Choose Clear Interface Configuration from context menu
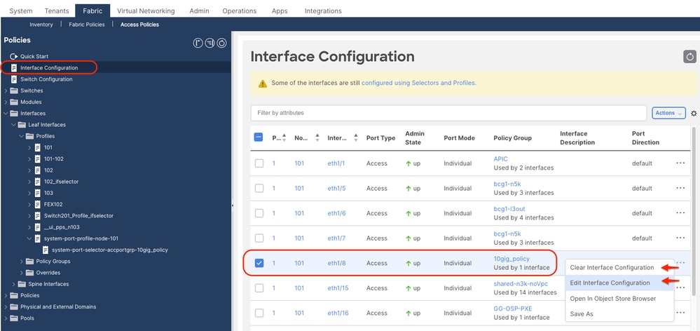700x331 pixels. (x=612, y=268)
